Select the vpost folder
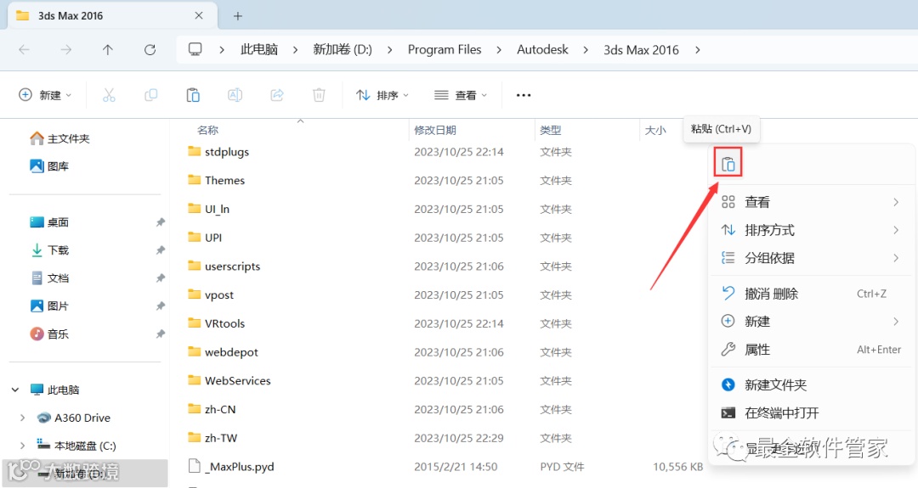Image resolution: width=918 pixels, height=488 pixels. tap(211, 294)
